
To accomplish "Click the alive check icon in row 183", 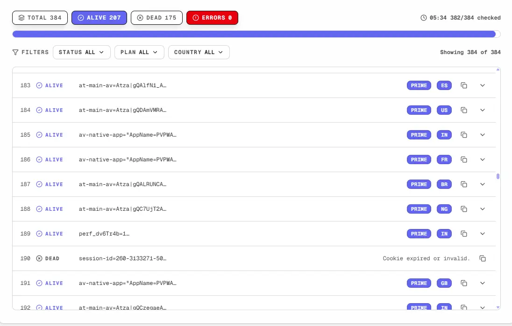I will pos(39,85).
